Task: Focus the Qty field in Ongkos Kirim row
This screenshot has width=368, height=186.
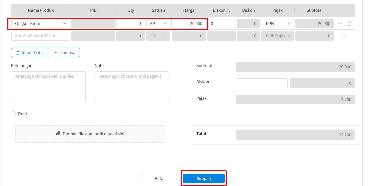Action: (131, 23)
